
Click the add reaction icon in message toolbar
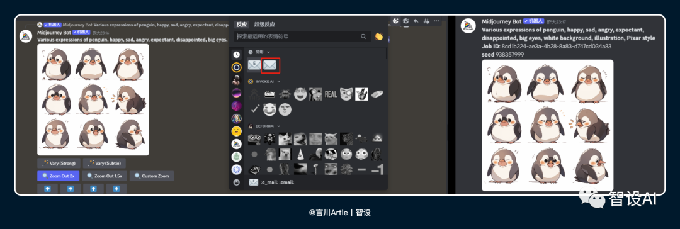click(395, 20)
